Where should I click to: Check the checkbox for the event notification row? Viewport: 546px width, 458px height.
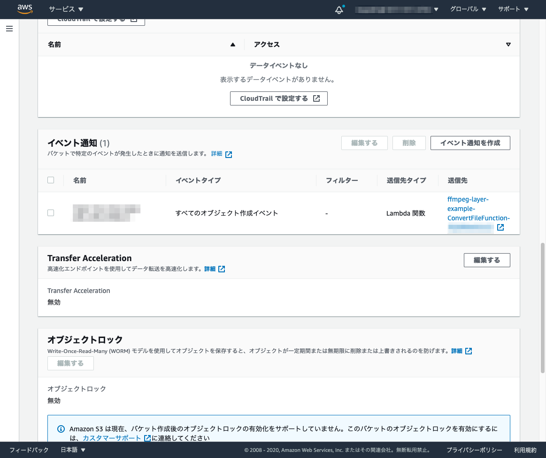click(51, 212)
